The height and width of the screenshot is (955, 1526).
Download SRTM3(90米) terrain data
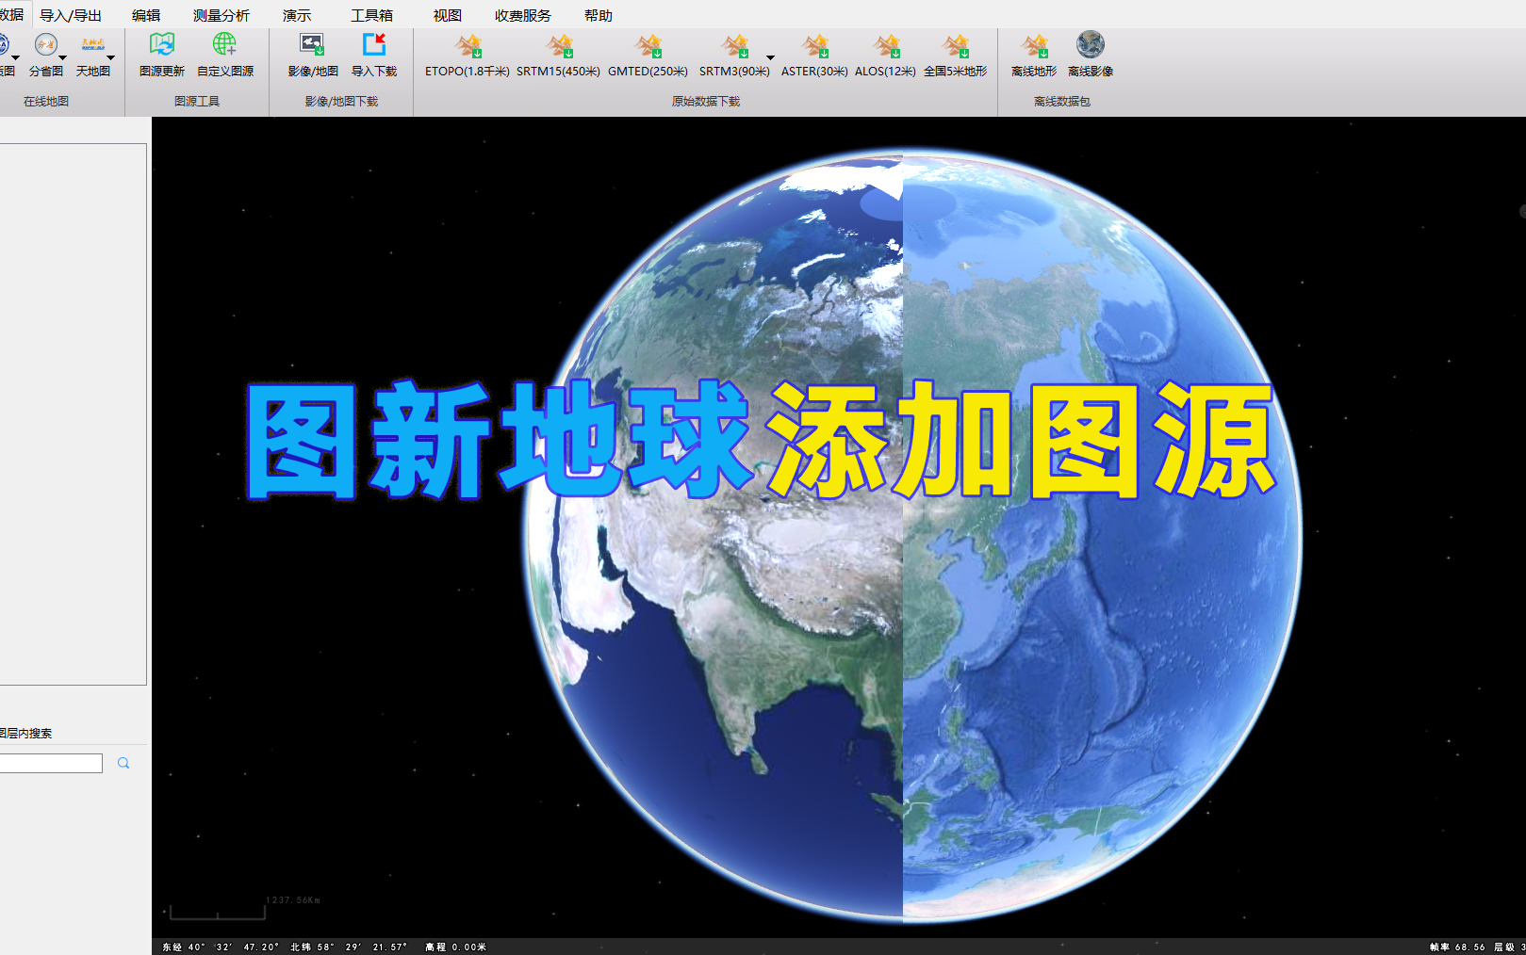tap(734, 55)
